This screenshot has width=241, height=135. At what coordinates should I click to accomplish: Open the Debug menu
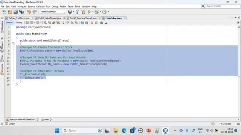pyautogui.click(x=55, y=7)
